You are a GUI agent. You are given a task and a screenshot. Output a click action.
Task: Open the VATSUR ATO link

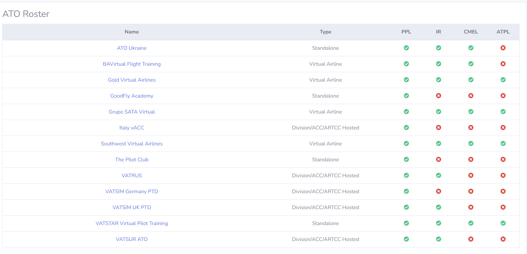pyautogui.click(x=132, y=239)
